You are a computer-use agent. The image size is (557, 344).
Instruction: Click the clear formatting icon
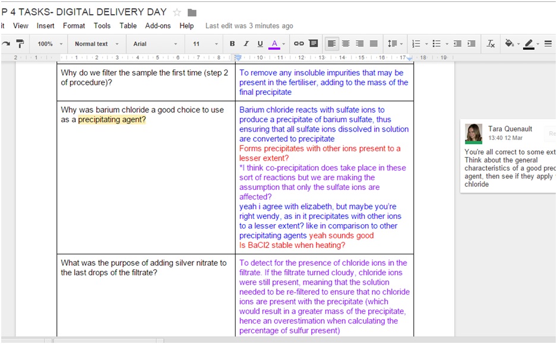pyautogui.click(x=490, y=44)
